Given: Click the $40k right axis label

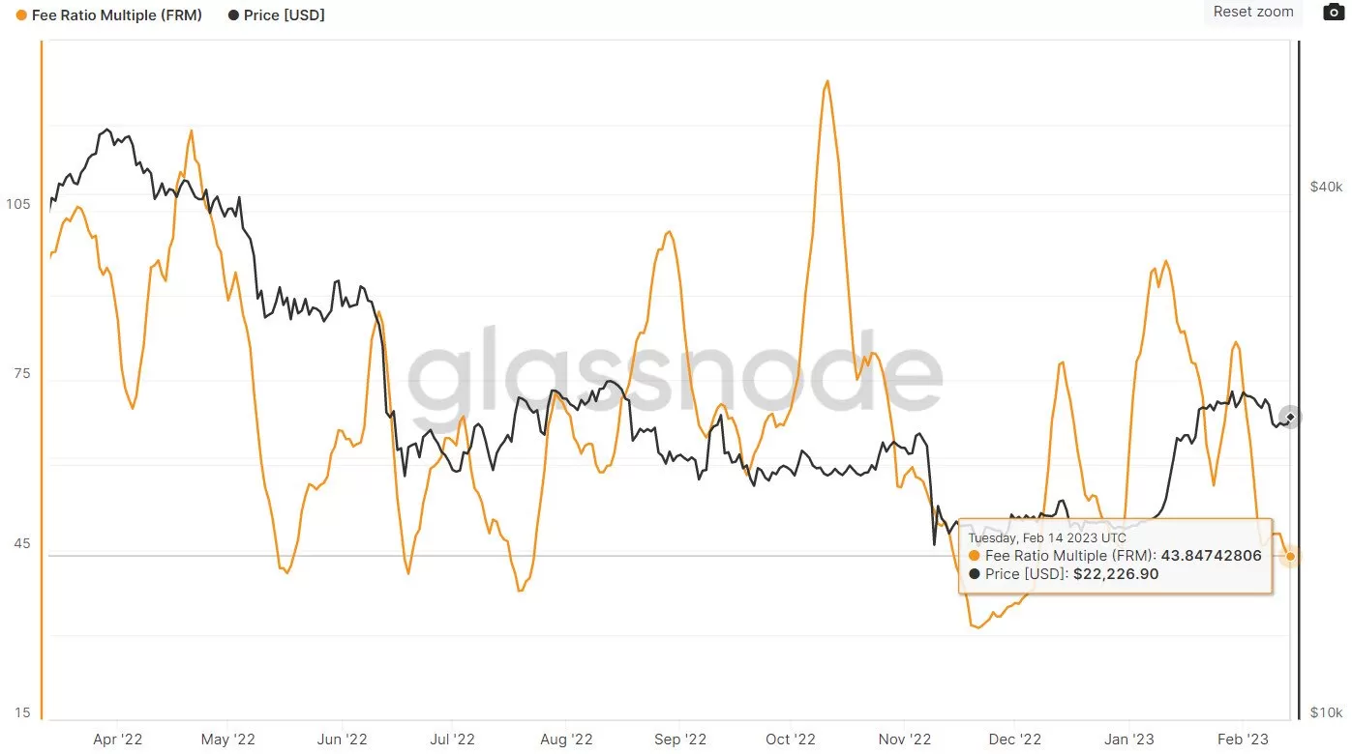Looking at the screenshot, I should pyautogui.click(x=1325, y=186).
